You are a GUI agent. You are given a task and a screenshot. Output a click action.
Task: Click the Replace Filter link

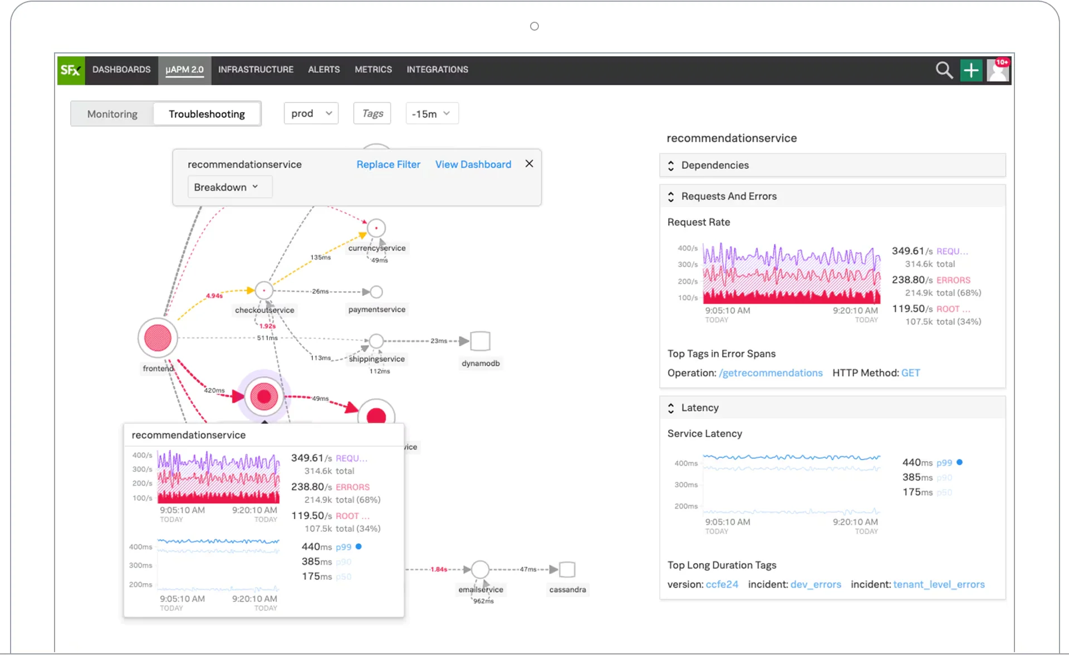pyautogui.click(x=388, y=164)
